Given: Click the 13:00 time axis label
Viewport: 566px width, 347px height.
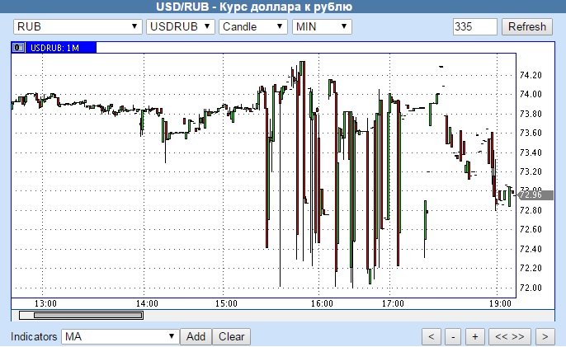Looking at the screenshot, I should [x=45, y=303].
